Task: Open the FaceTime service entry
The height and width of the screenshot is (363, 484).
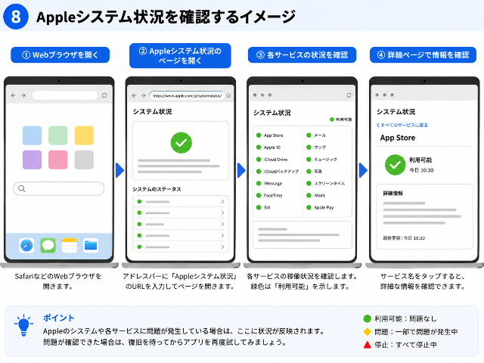Action: coord(269,195)
